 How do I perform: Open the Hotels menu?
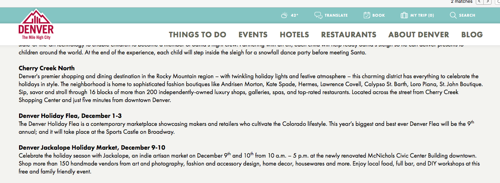[x=294, y=35]
